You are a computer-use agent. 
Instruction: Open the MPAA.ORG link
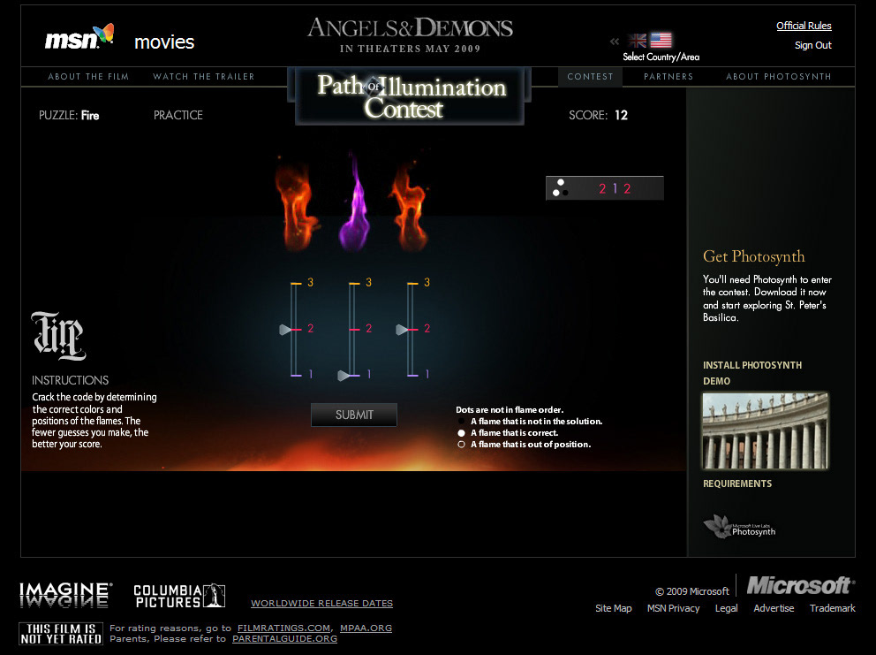[x=366, y=628]
